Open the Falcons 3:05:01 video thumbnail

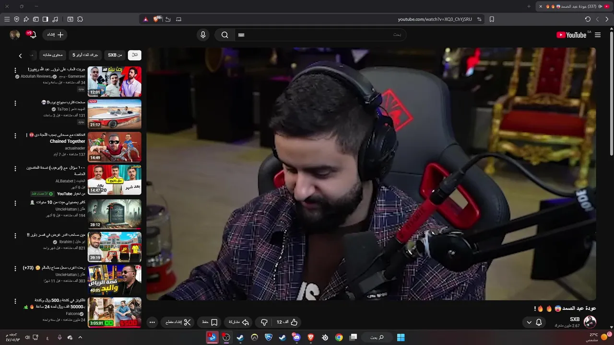115,312
